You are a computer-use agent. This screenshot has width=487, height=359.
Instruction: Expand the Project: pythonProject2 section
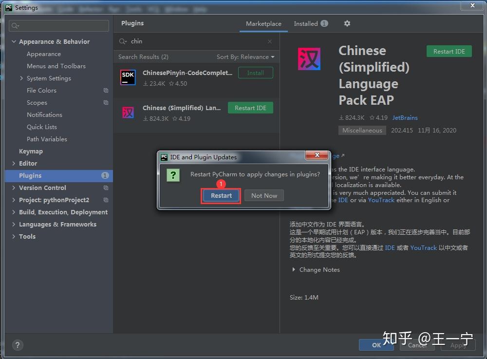[14, 200]
